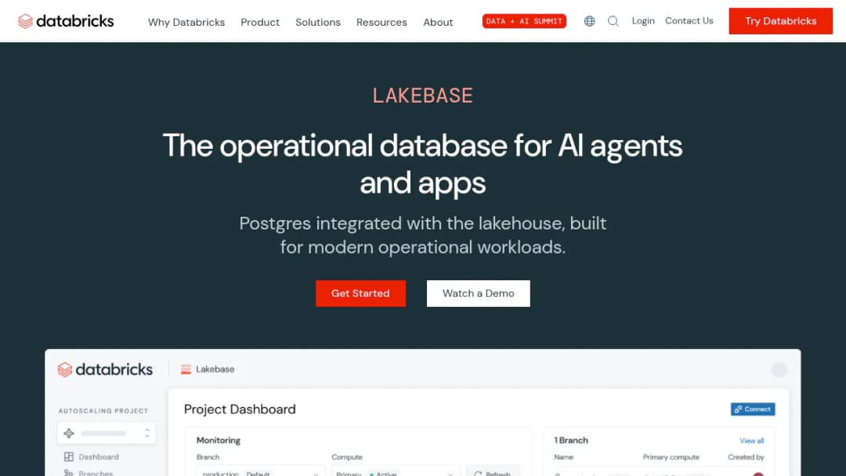
Task: Click the LAKEBASE heading text
Action: [x=422, y=96]
